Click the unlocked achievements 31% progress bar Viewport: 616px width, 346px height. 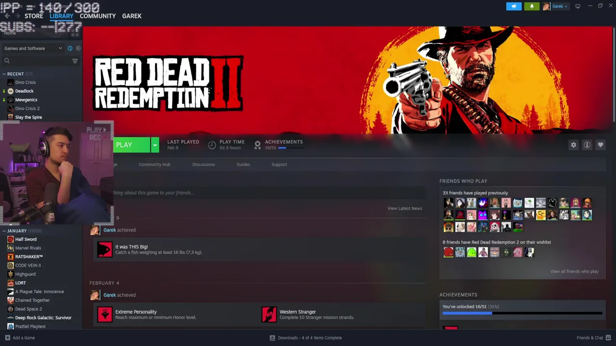pyautogui.click(x=522, y=313)
